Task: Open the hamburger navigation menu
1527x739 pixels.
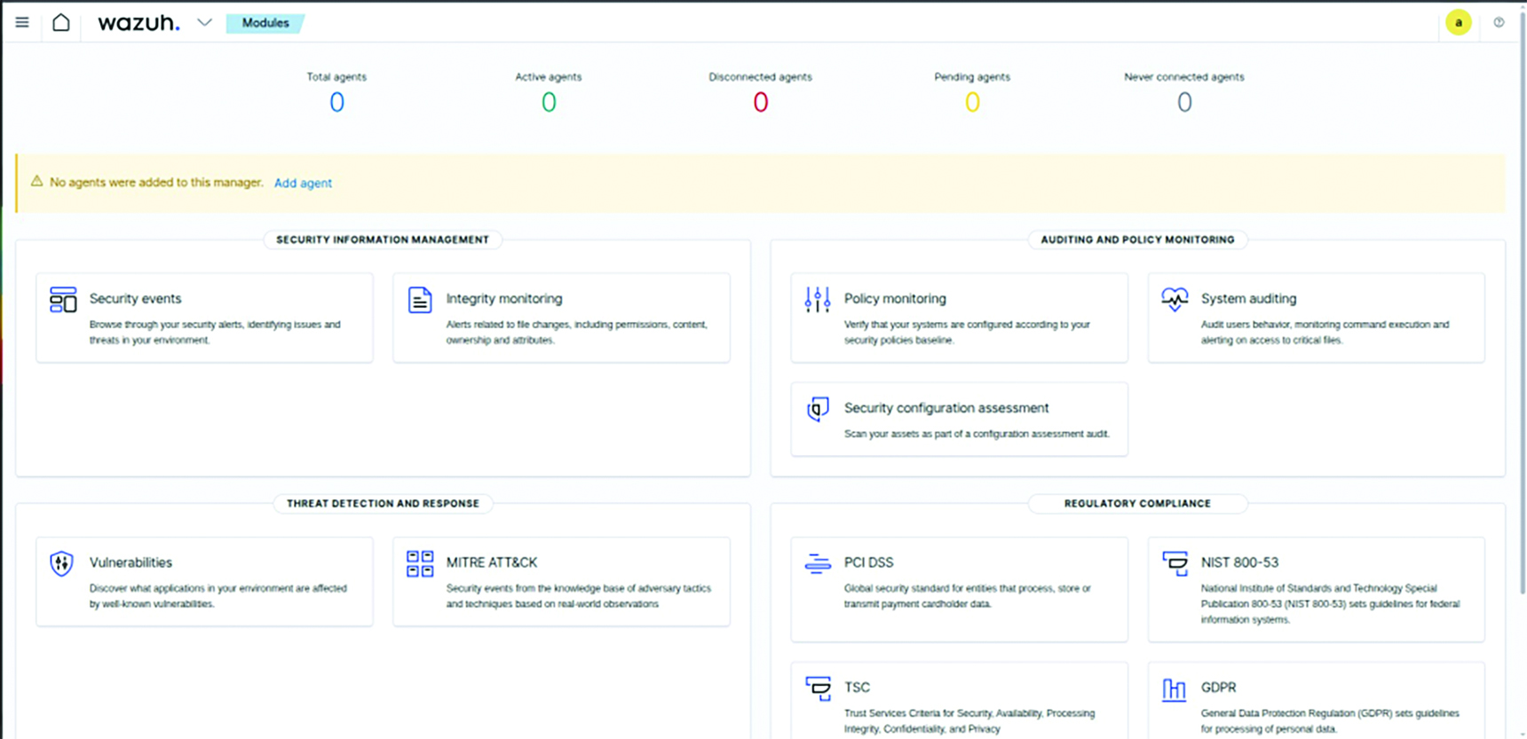Action: pos(22,23)
